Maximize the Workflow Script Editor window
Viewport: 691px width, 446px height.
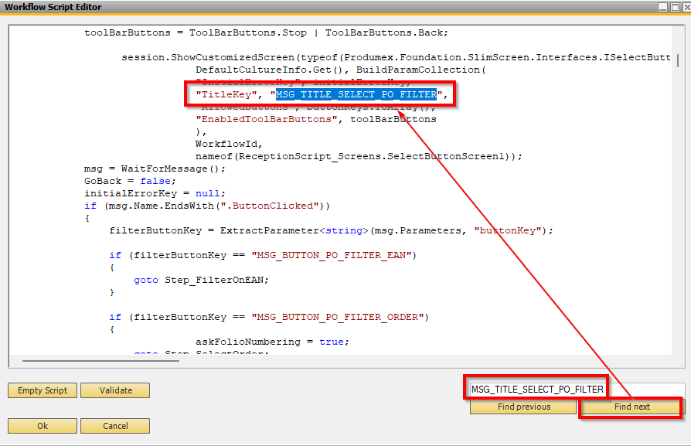click(675, 7)
